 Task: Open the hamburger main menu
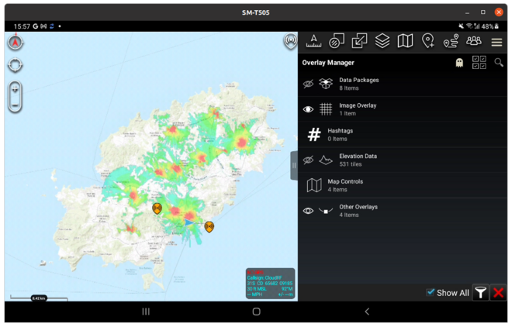click(496, 42)
